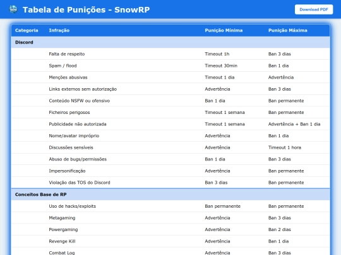
Task: Click Discussões sensíveis infraction
Action: pyautogui.click(x=71, y=148)
